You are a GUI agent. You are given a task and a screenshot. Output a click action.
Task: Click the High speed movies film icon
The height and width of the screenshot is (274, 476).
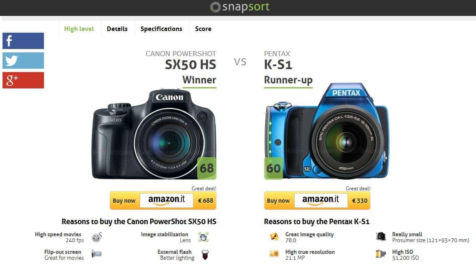tap(97, 237)
